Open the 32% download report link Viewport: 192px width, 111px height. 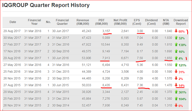tap(181, 38)
